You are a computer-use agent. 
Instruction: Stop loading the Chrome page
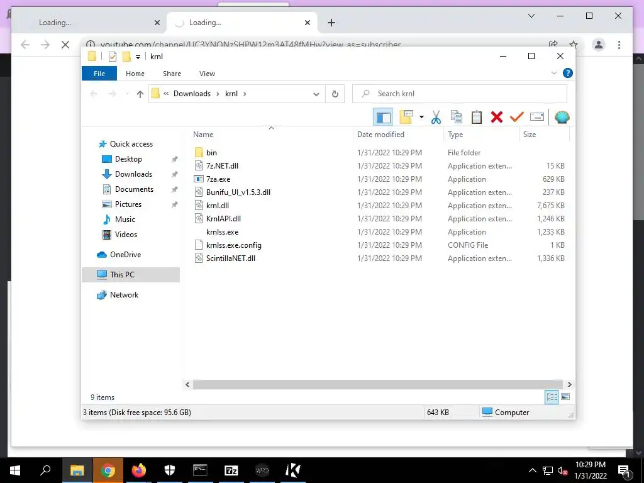pyautogui.click(x=65, y=45)
